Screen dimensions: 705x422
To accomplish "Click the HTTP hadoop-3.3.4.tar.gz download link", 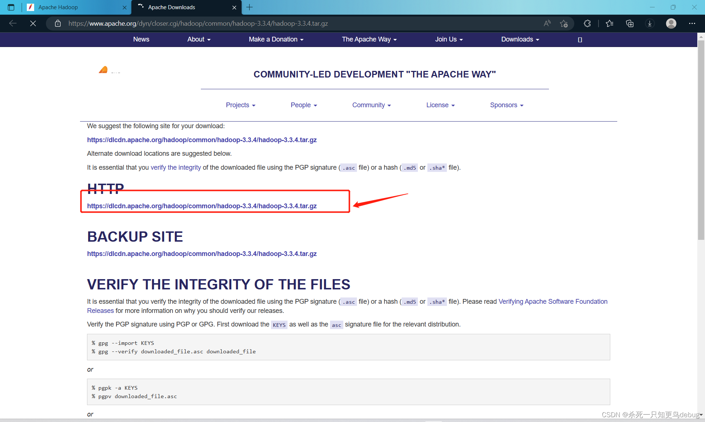I will click(202, 206).
